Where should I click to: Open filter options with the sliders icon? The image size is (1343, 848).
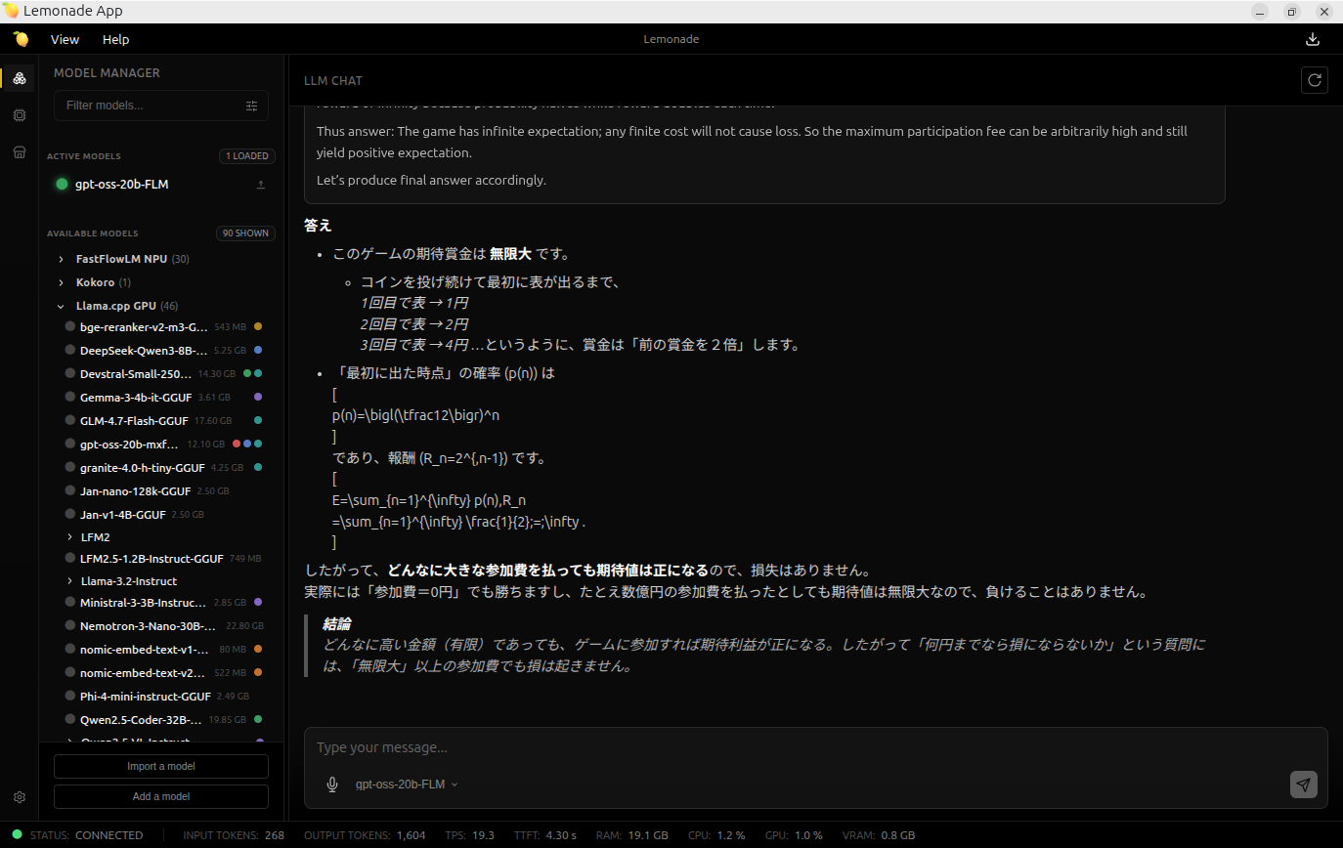[x=251, y=105]
